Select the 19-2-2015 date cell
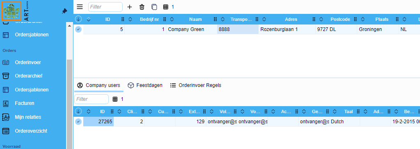420x149 pixels. click(405, 122)
